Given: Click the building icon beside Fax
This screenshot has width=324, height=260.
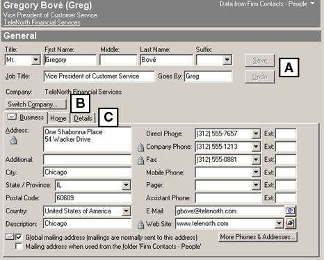Looking at the screenshot, I should [140, 160].
